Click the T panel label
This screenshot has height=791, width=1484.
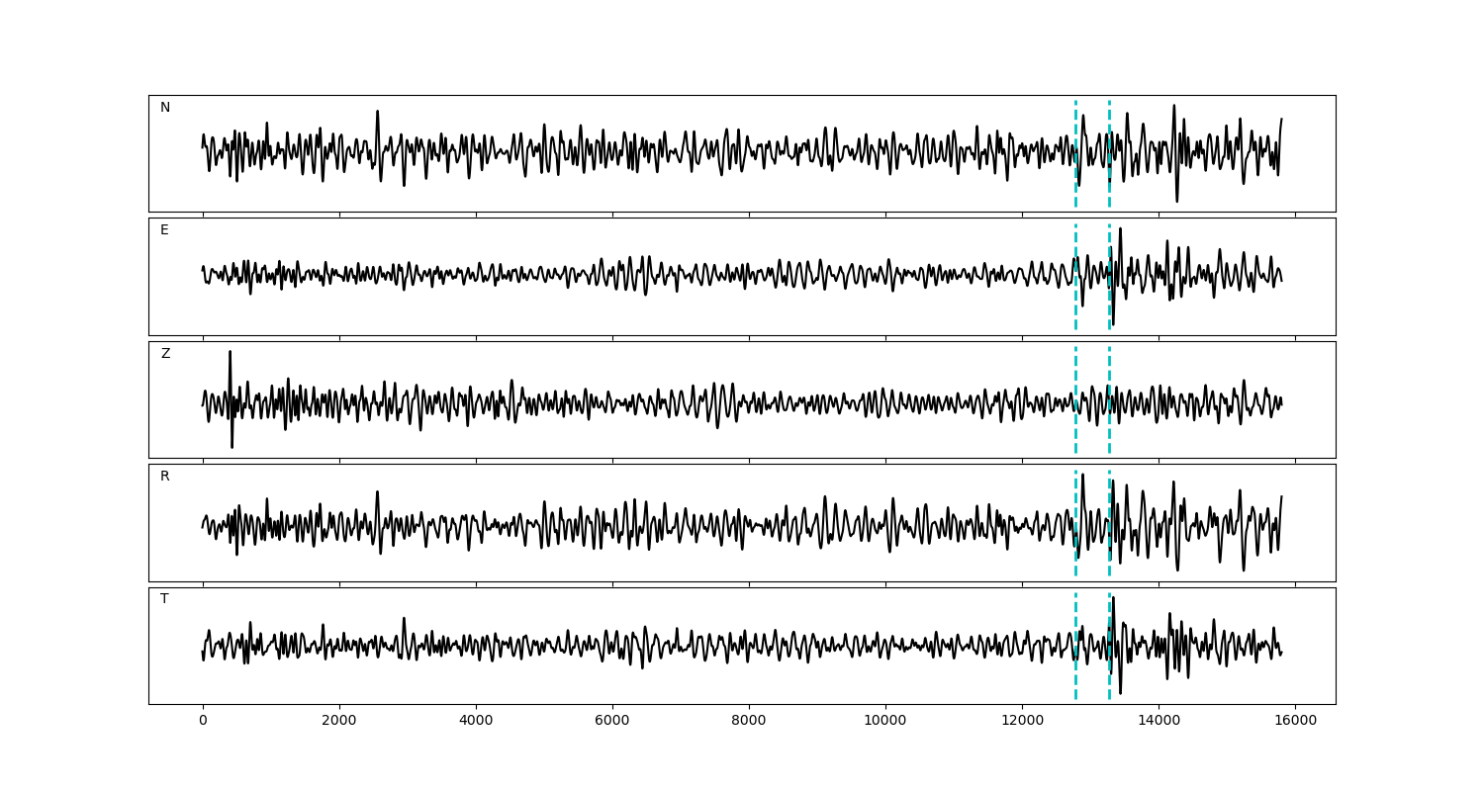[x=164, y=599]
